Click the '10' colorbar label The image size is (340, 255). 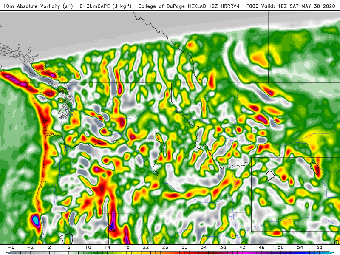(88, 247)
